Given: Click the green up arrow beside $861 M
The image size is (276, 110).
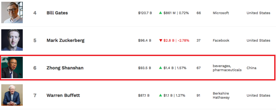Looking at the screenshot, I should click(160, 13).
